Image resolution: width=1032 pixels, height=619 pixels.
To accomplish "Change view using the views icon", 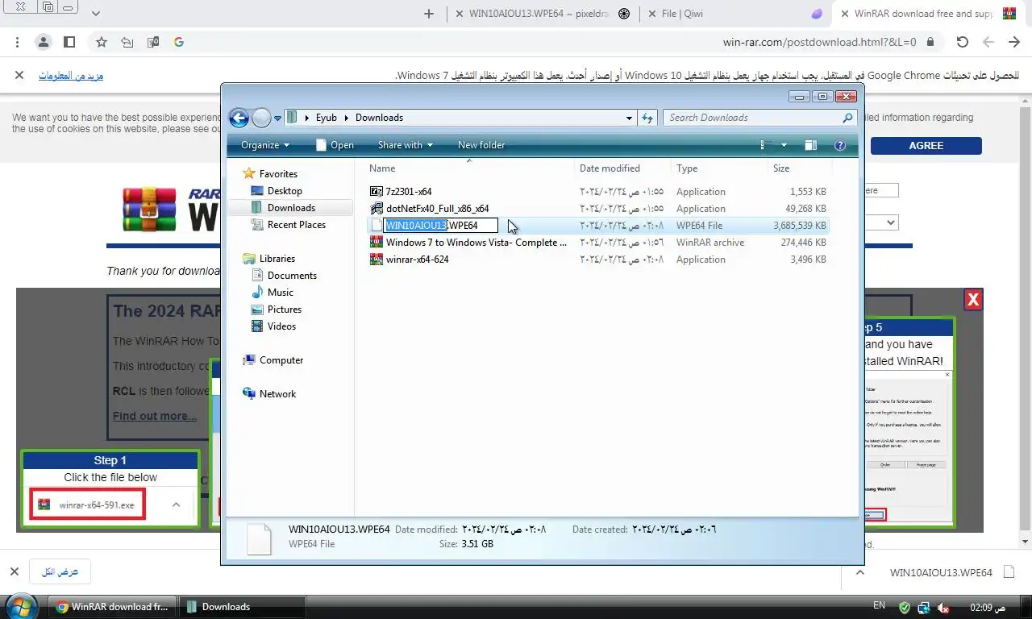I will tap(767, 145).
